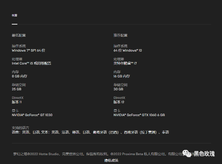222x164 pixels.
Task: Click the DirectX version 11 entry
Action: tap(17, 102)
